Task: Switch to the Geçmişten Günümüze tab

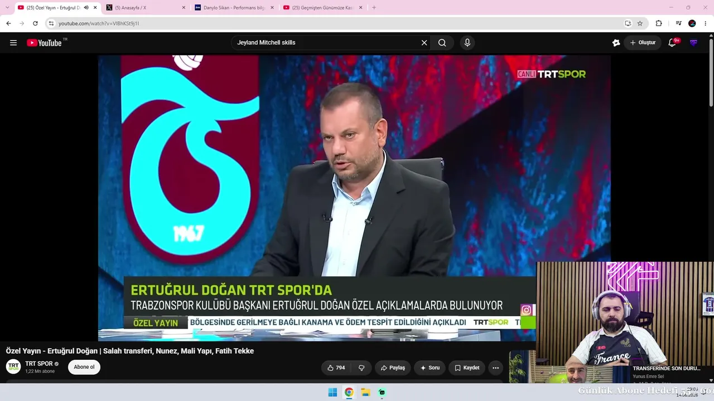Action: (322, 8)
